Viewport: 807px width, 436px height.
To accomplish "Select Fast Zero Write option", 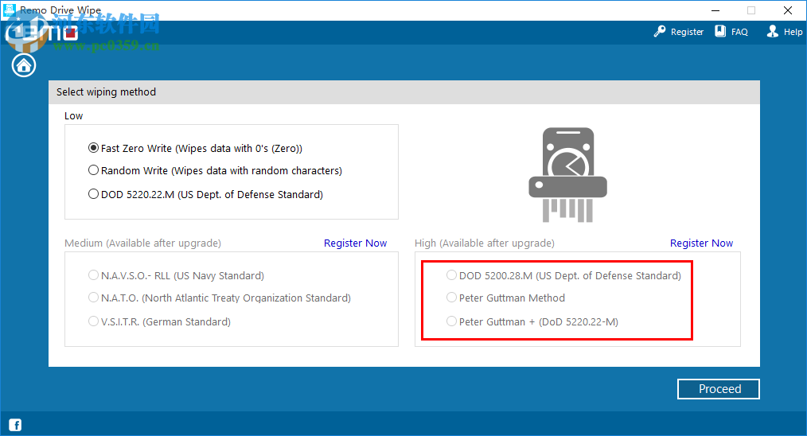I will pos(195,148).
